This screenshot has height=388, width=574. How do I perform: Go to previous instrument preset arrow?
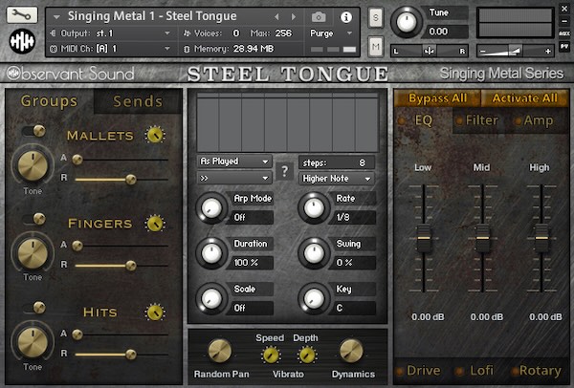coord(276,17)
